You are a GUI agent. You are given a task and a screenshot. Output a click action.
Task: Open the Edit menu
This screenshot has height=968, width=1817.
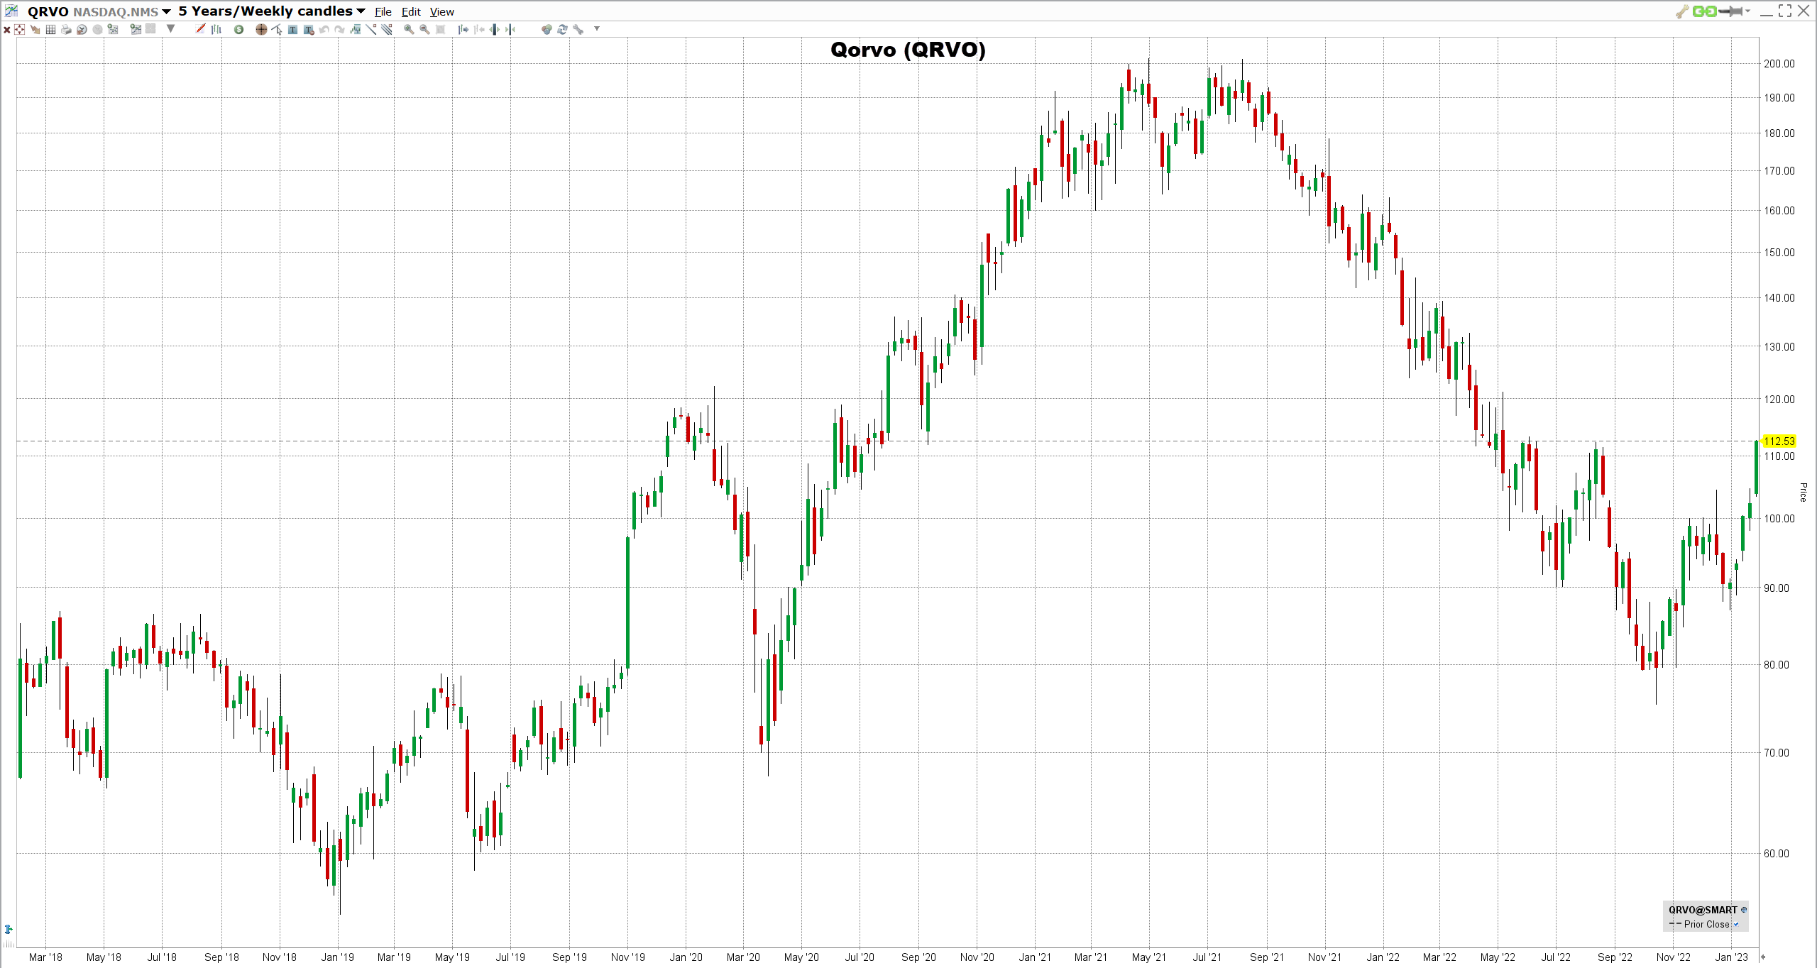(411, 12)
